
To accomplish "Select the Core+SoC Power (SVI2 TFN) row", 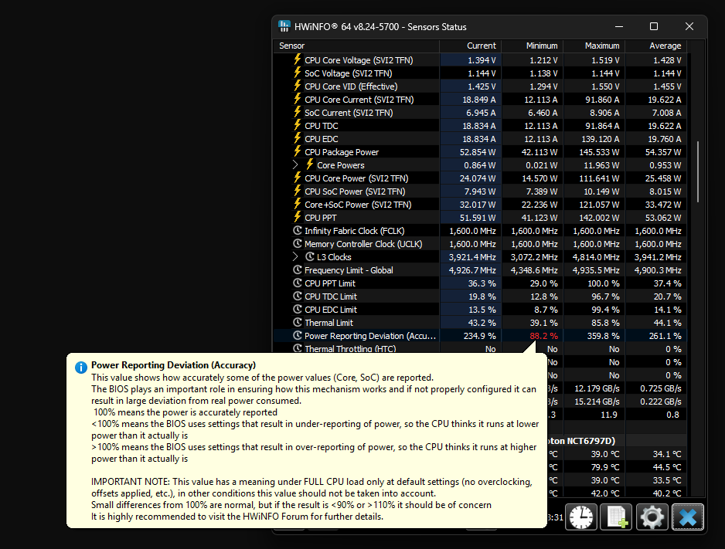I will [481, 205].
